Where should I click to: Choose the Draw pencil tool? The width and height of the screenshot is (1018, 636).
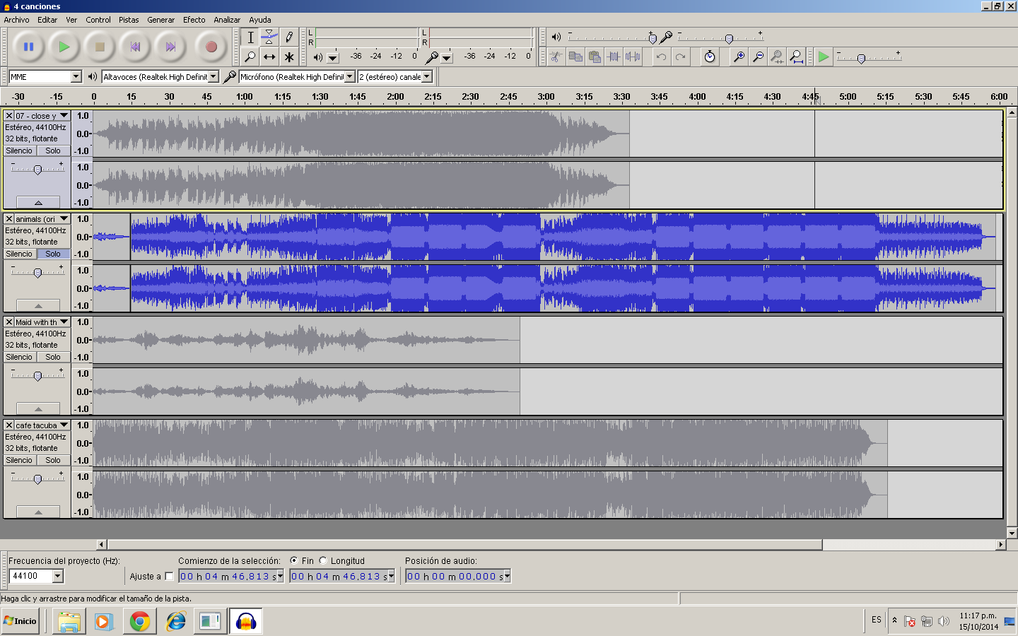click(x=288, y=37)
